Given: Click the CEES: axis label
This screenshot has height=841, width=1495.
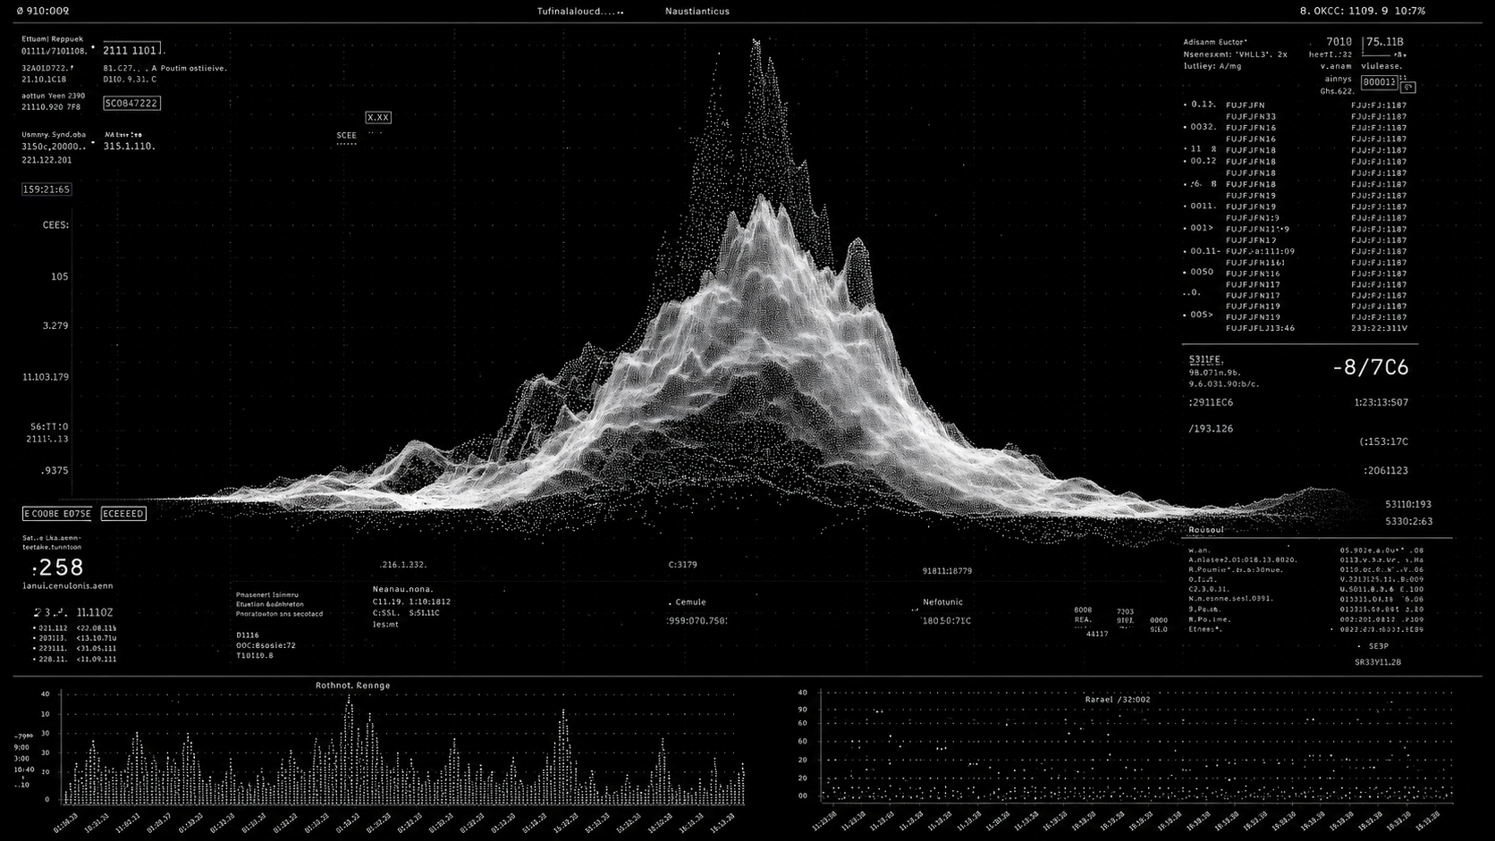Looking at the screenshot, I should click(55, 225).
